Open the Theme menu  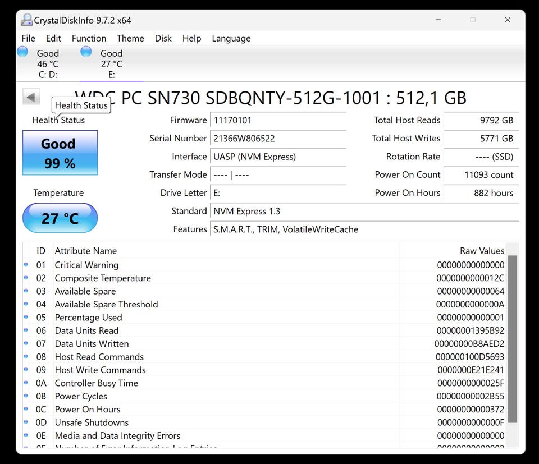coord(130,38)
